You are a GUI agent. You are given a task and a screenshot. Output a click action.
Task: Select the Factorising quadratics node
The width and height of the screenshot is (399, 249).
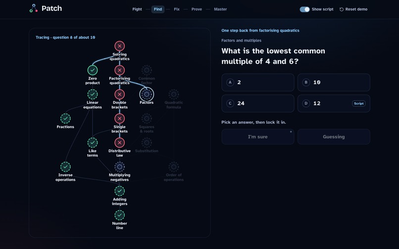[x=120, y=70]
